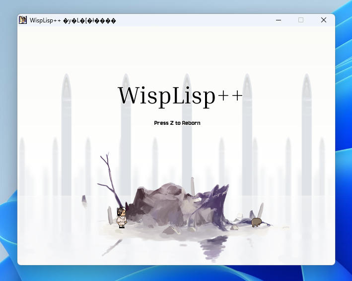Click the disabled maximize button
The width and height of the screenshot is (352, 281).
coord(301,20)
